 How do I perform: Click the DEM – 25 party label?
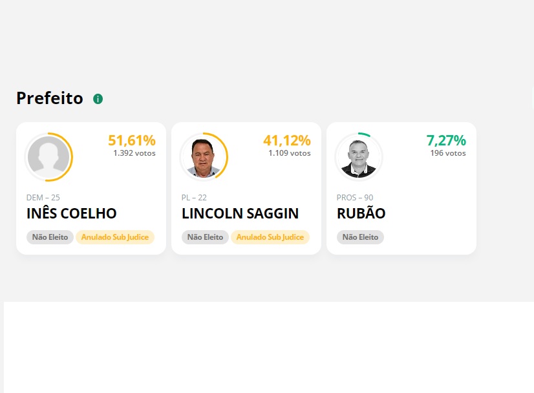click(43, 198)
